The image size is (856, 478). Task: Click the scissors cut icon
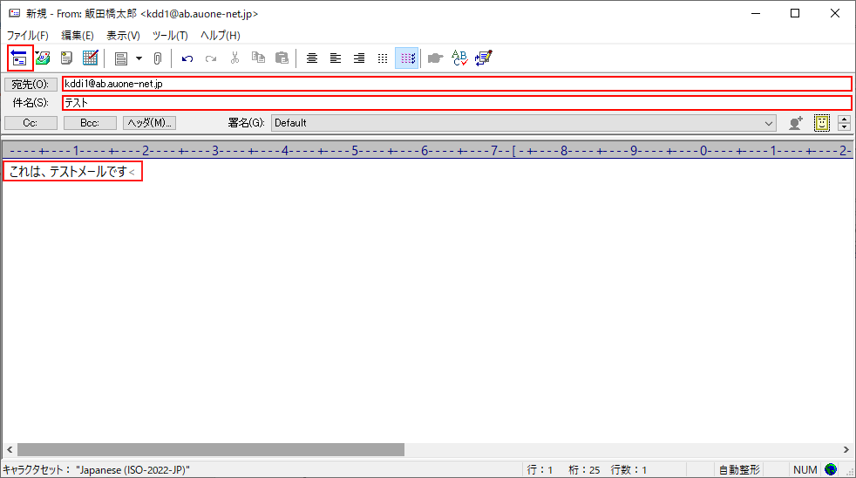pyautogui.click(x=234, y=58)
